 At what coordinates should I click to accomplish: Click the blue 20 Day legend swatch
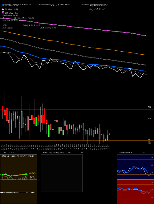point(3,5)
